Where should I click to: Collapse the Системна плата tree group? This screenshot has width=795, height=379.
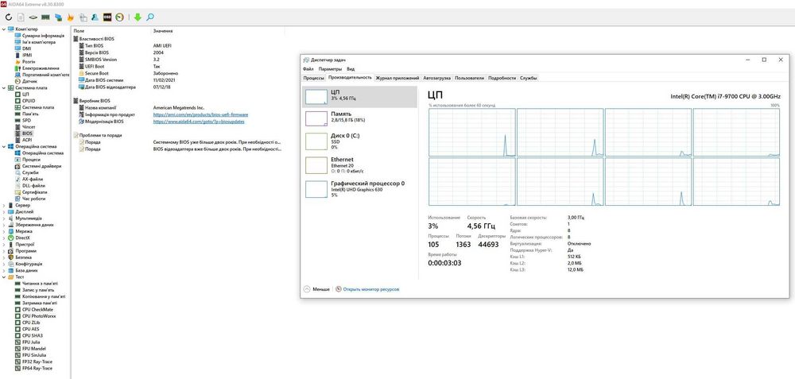click(x=4, y=87)
